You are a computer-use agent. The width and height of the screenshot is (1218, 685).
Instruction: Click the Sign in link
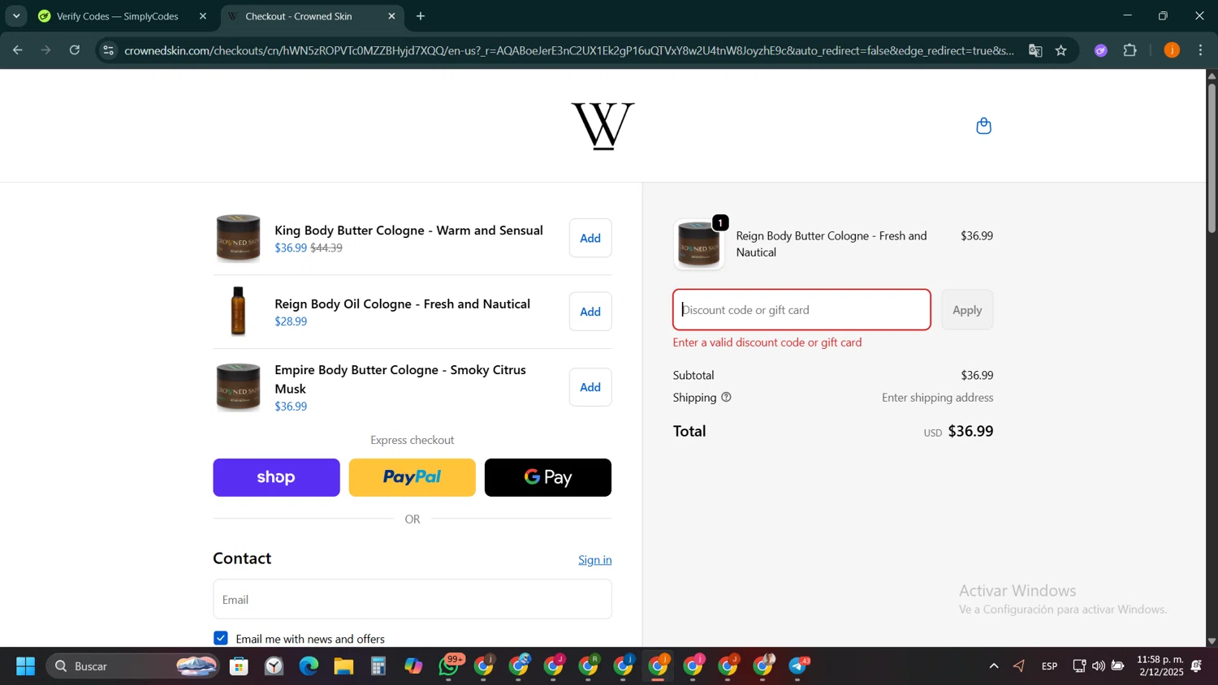point(595,560)
